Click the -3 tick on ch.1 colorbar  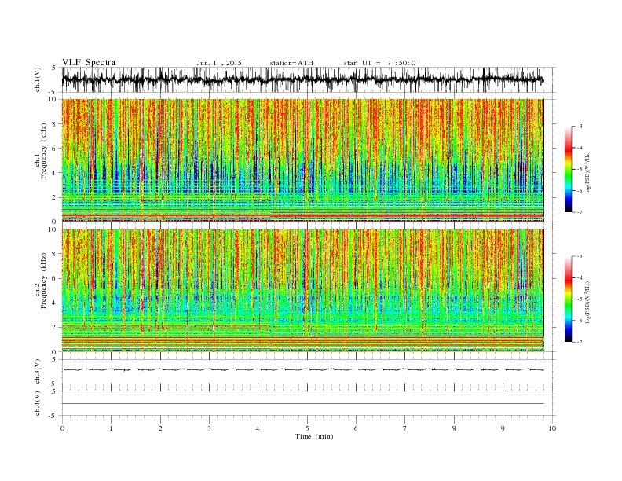[580, 127]
